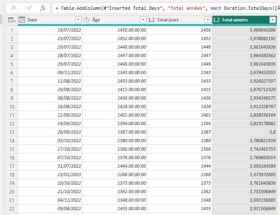Select Âge cell 1415.00:00:00
This screenshot has width=280, height=215.
(x=115, y=89)
